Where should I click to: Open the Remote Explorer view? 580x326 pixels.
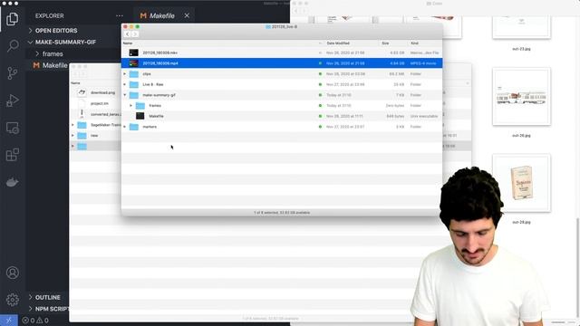click(x=12, y=128)
